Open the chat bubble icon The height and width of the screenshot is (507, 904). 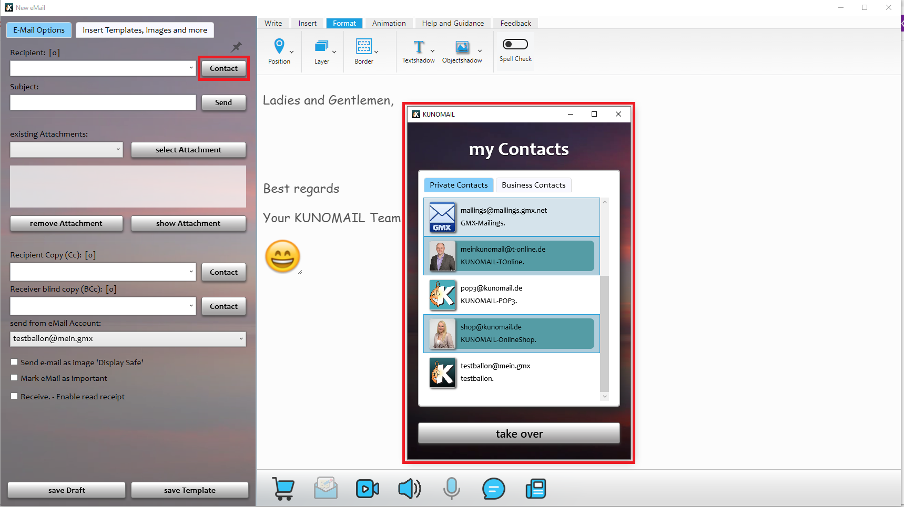[x=493, y=489]
